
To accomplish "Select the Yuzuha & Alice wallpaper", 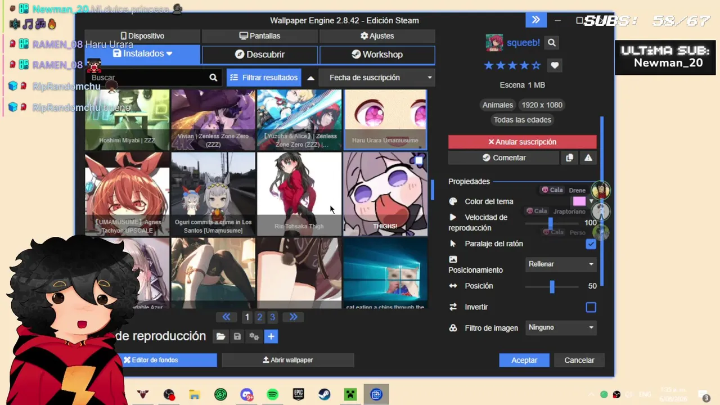I will tap(299, 120).
